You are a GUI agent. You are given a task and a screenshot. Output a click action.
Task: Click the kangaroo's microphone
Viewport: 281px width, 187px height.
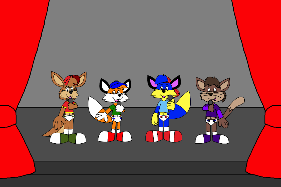71,101
